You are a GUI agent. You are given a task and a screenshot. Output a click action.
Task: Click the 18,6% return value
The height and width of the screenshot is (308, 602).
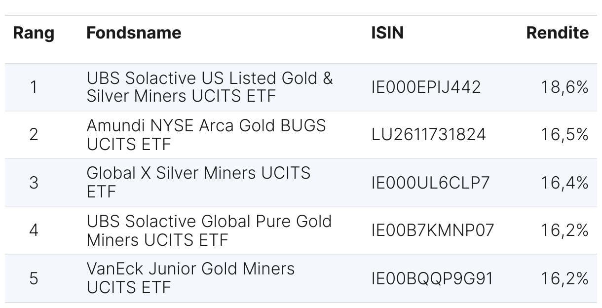(564, 87)
